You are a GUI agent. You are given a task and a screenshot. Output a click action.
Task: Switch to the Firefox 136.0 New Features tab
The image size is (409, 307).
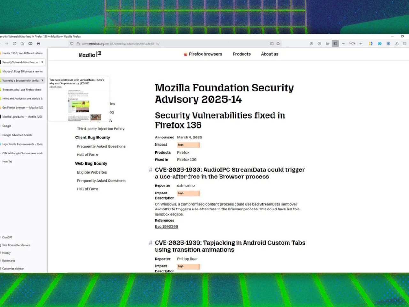click(23, 53)
